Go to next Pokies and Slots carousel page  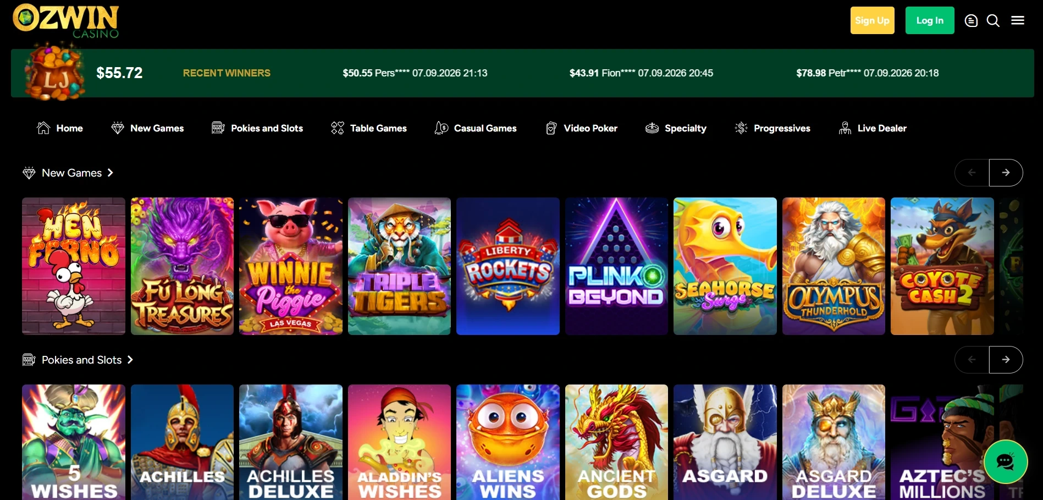point(1006,360)
